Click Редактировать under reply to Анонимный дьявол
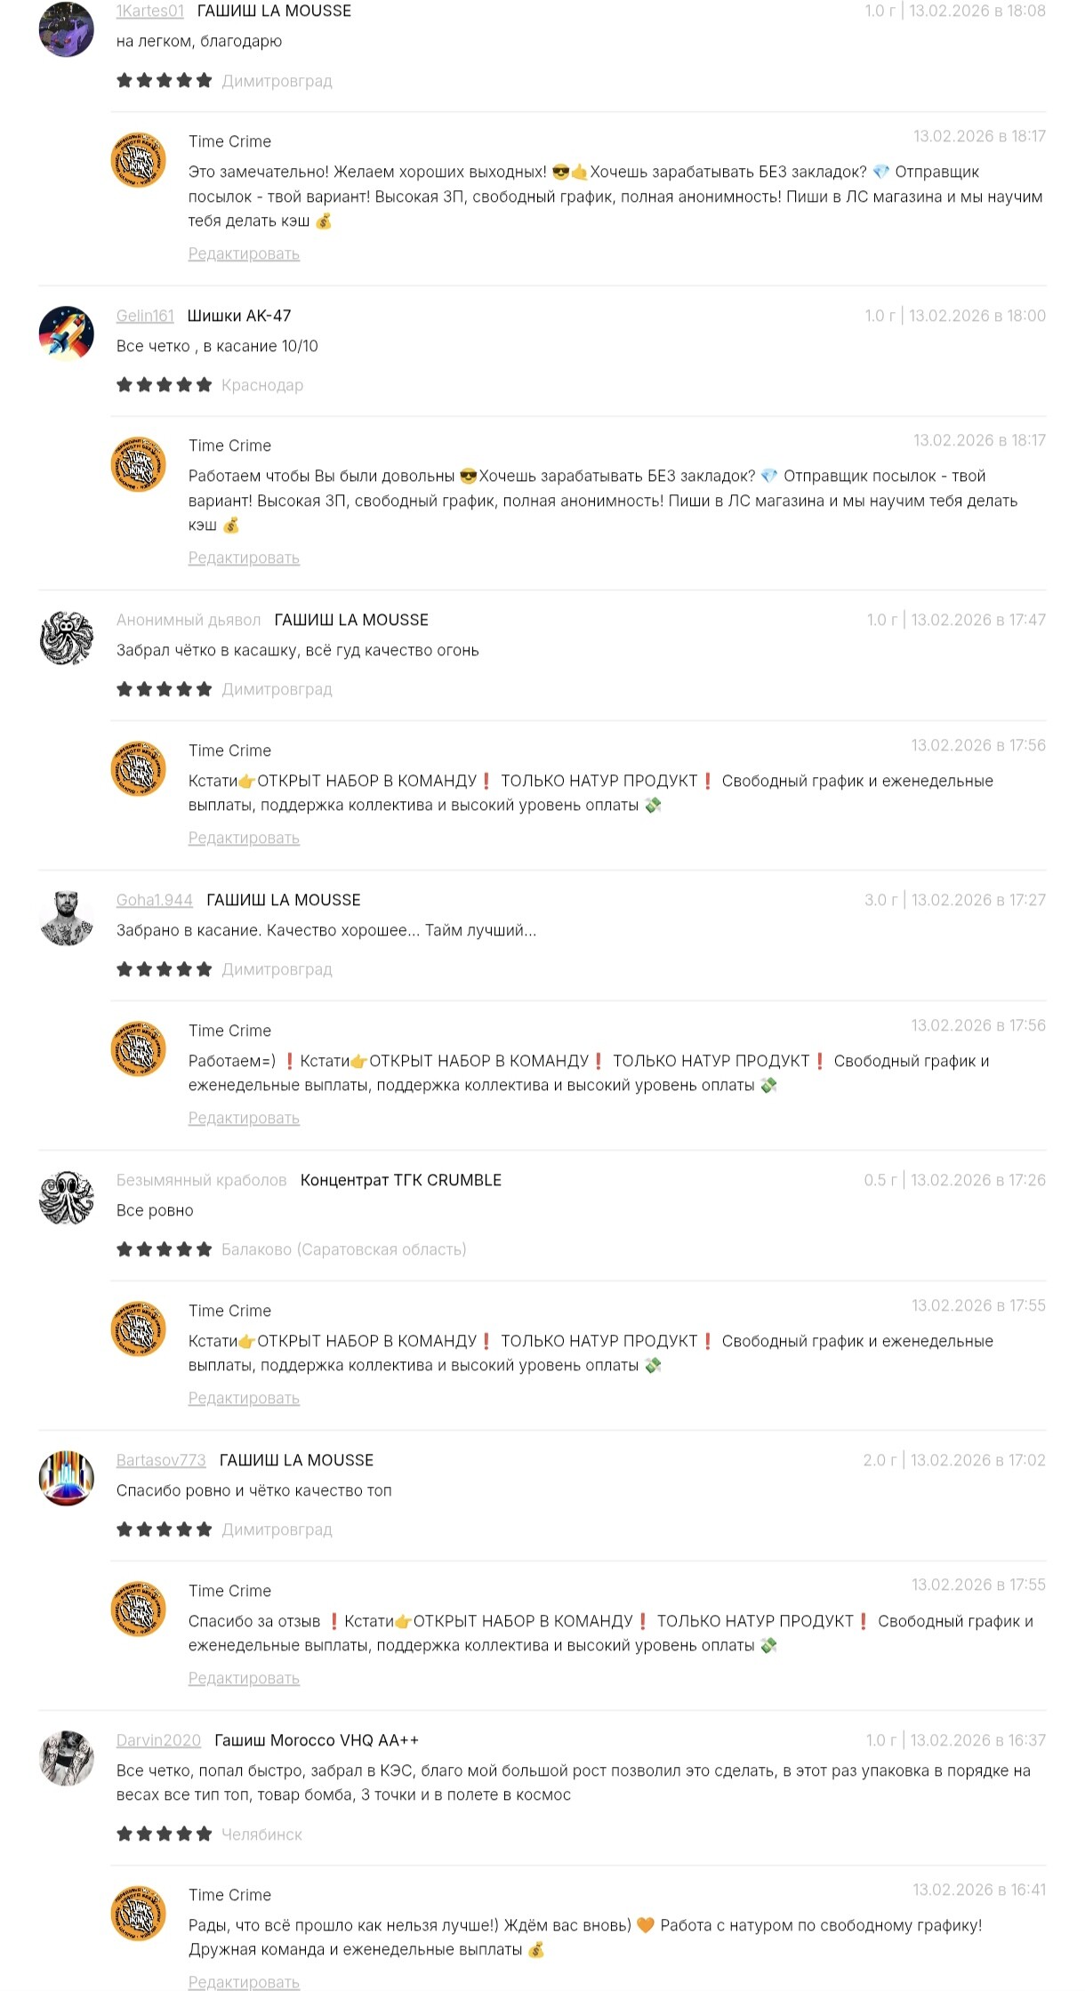The width and height of the screenshot is (1085, 1991). pyautogui.click(x=244, y=839)
